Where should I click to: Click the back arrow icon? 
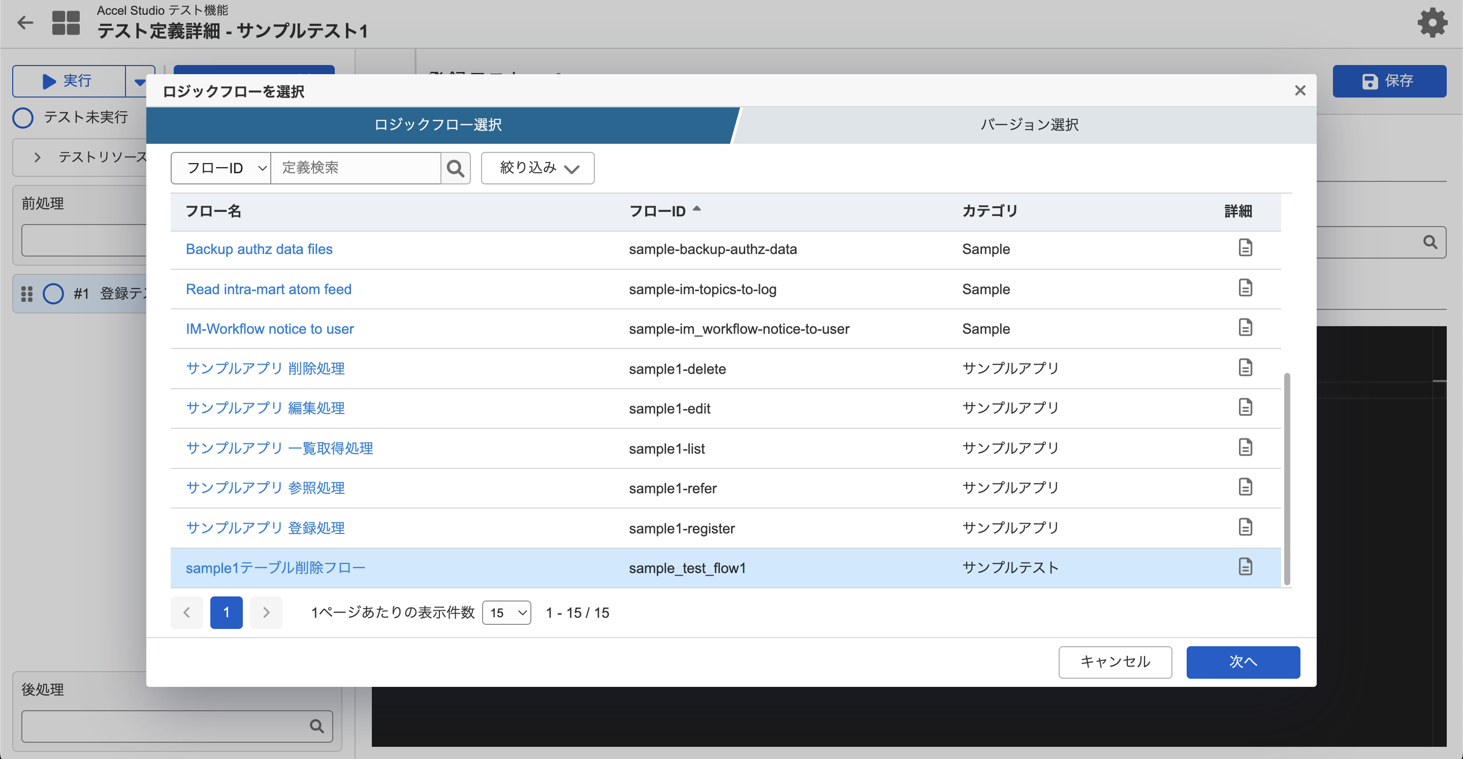pyautogui.click(x=25, y=23)
